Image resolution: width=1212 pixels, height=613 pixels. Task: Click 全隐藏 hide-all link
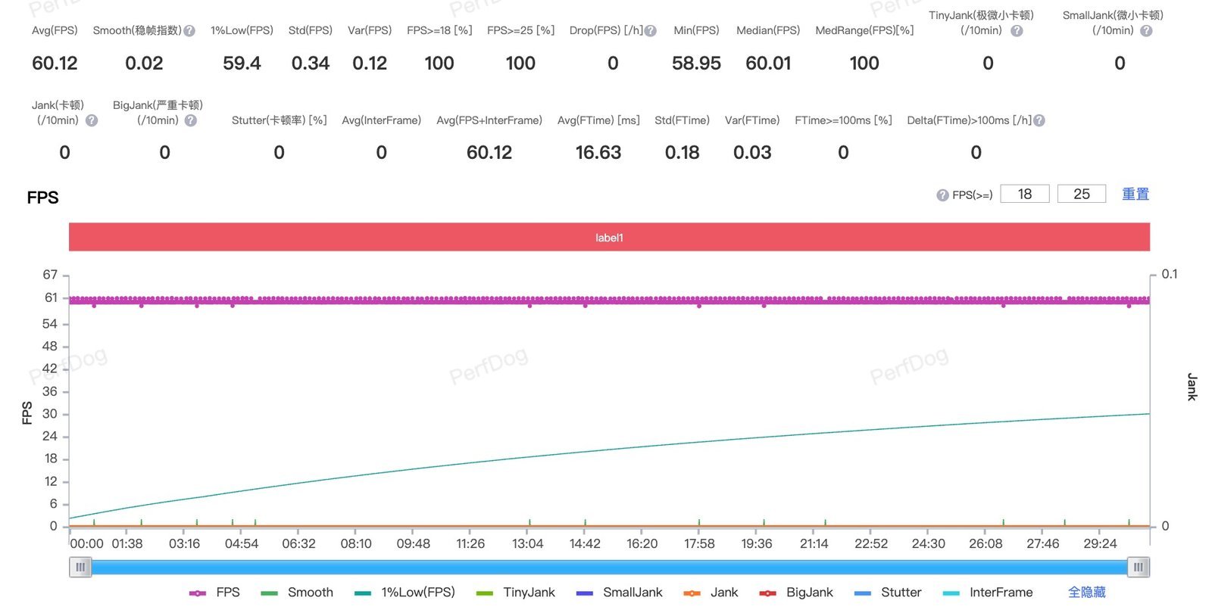pyautogui.click(x=1086, y=593)
